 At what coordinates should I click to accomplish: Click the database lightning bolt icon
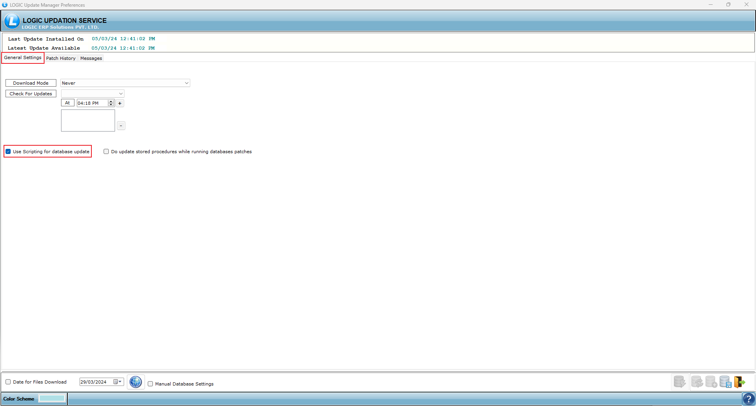click(x=680, y=382)
